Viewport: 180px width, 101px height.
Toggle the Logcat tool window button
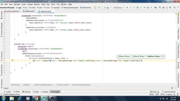click(x=55, y=92)
